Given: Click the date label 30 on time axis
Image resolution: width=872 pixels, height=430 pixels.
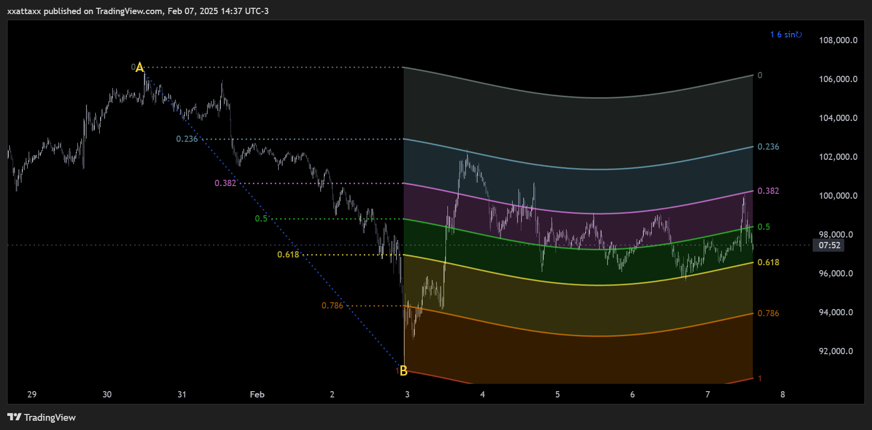Looking at the screenshot, I should [x=107, y=395].
